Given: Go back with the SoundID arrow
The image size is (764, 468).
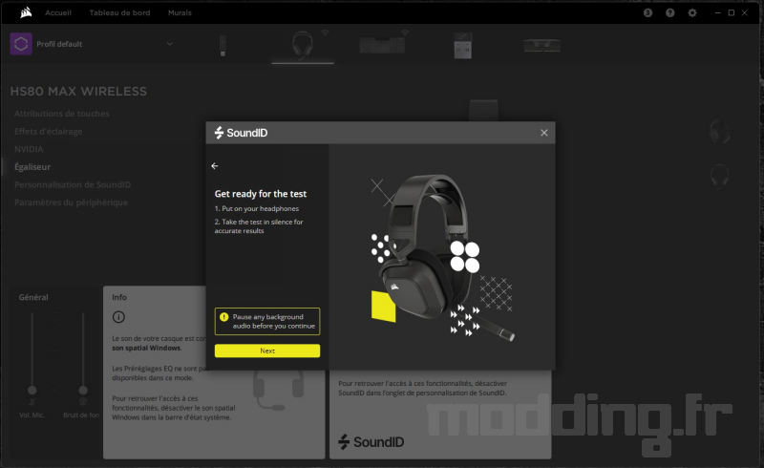Looking at the screenshot, I should pyautogui.click(x=215, y=166).
